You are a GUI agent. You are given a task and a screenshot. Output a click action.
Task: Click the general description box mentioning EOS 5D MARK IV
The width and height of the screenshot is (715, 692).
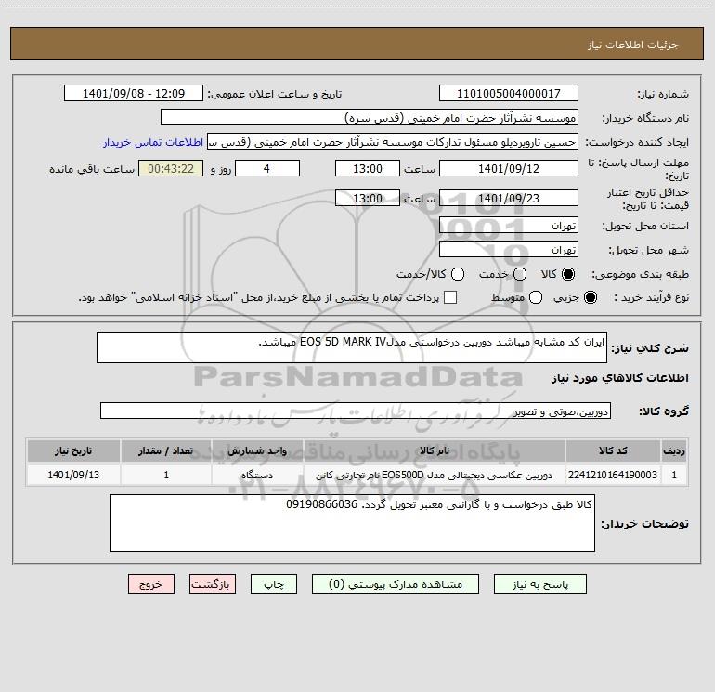click(x=352, y=347)
